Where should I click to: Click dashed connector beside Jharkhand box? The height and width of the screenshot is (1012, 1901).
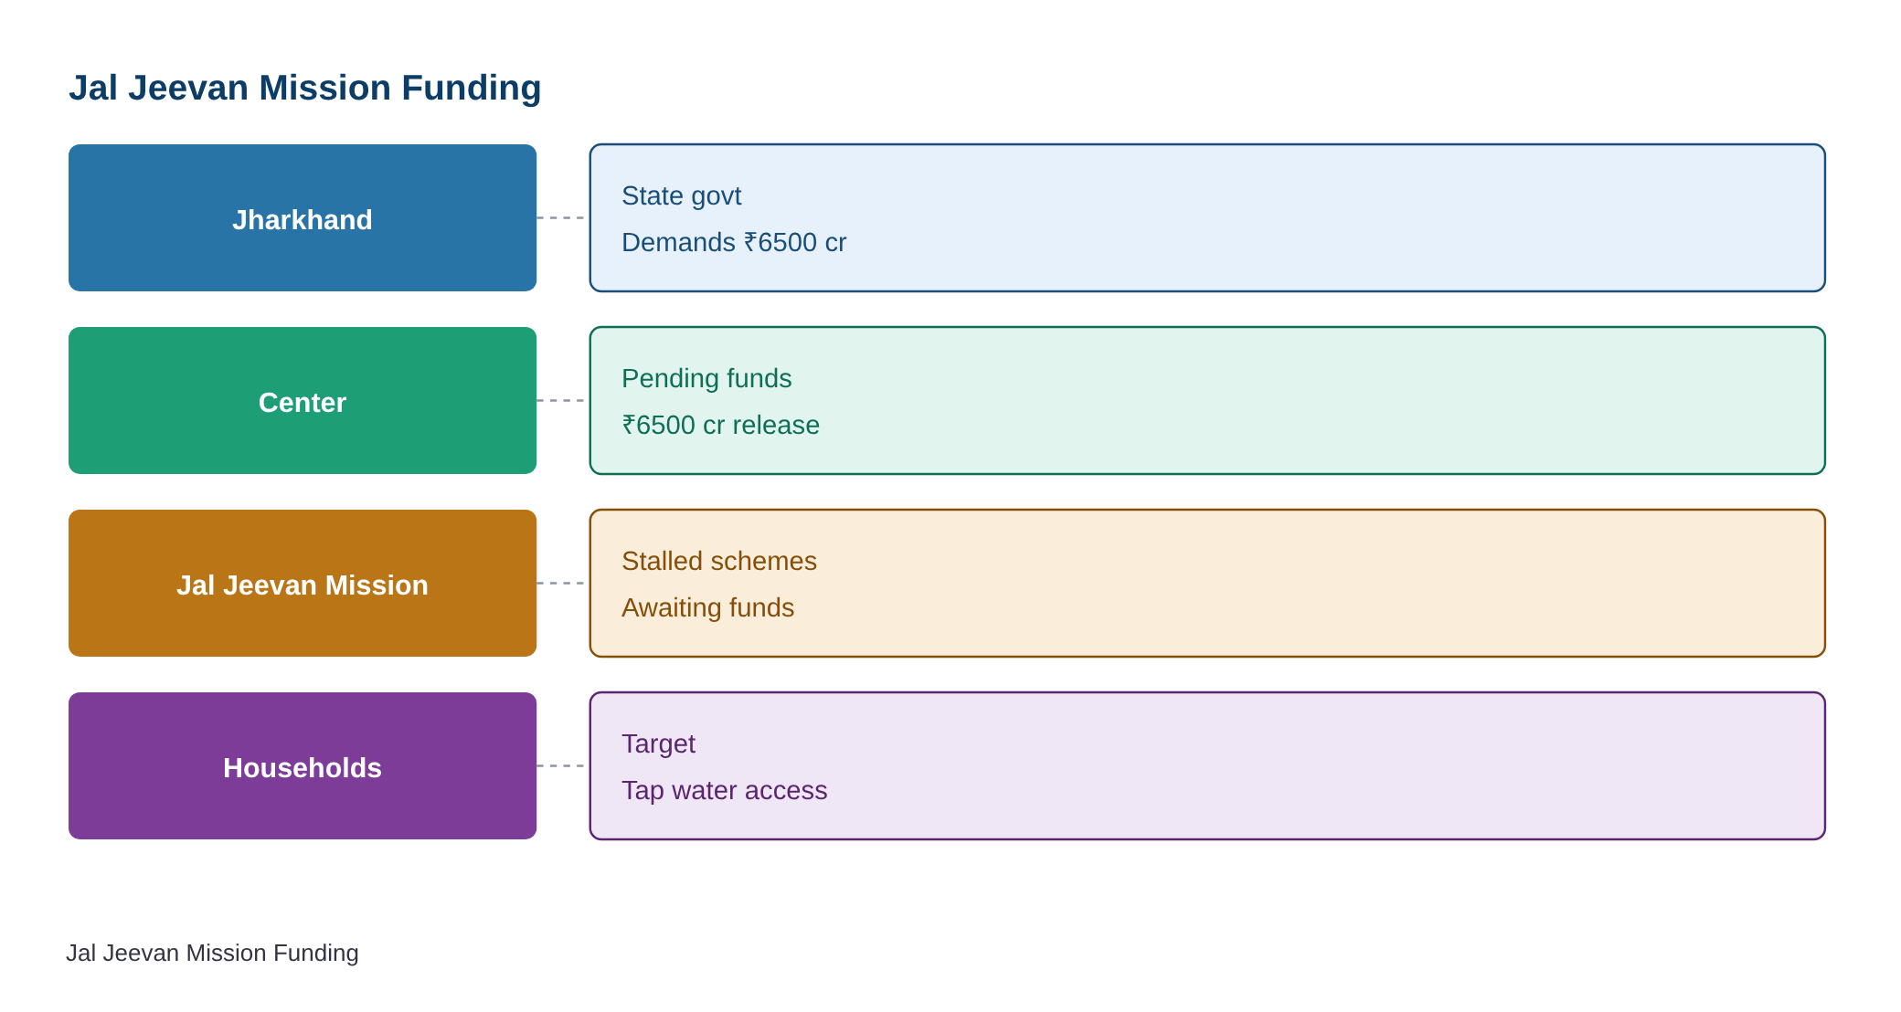[x=563, y=217]
